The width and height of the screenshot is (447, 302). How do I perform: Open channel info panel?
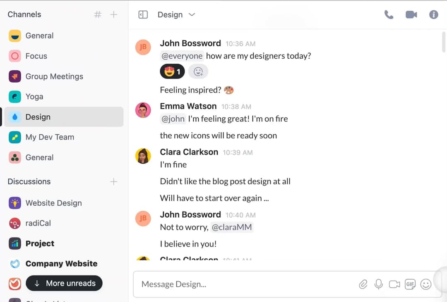(x=433, y=14)
